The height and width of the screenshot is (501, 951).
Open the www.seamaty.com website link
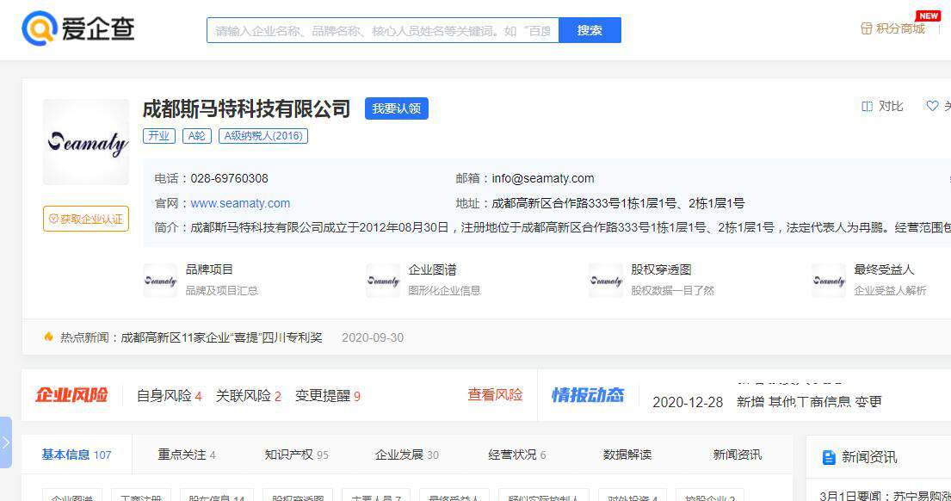coord(240,203)
